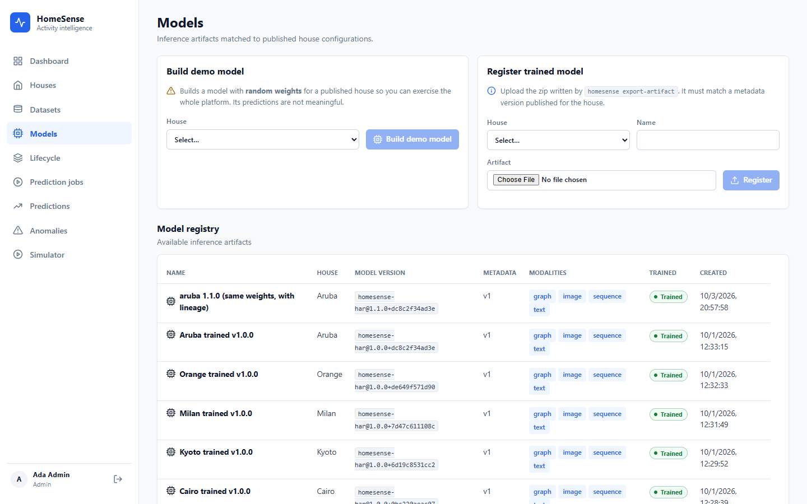Screen dimensions: 807x504
Task: Click the Trained badge for Orange trained v1.0.0
Action: coord(669,375)
